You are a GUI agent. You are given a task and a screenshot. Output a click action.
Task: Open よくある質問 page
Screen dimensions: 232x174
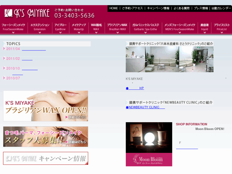tap(181, 8)
